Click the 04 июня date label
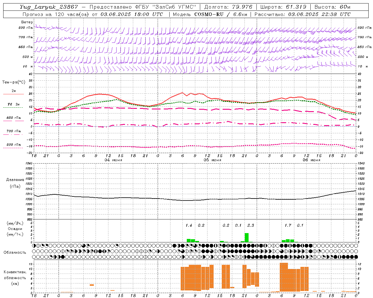Viewport: 373px width, 298px height. click(113, 160)
